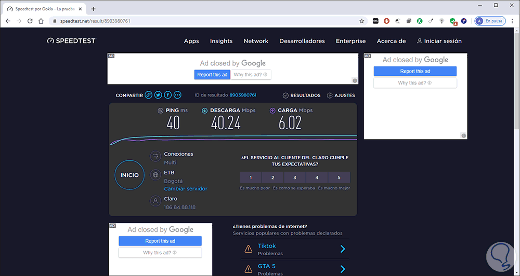Screen dimensions: 520x276
Task: Click the Claro provider user icon
Action: [155, 201]
